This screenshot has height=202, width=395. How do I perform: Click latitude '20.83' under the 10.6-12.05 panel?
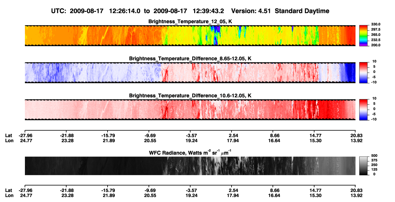coord(356,136)
